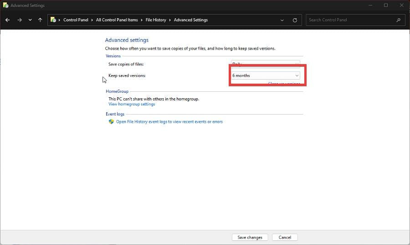Expand the address bar history dropdown
The height and width of the screenshot is (245, 410).
[x=282, y=20]
